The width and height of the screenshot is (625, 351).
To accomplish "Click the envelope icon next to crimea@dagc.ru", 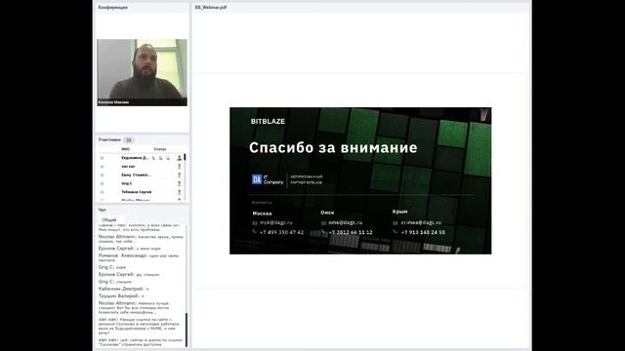I will point(396,223).
